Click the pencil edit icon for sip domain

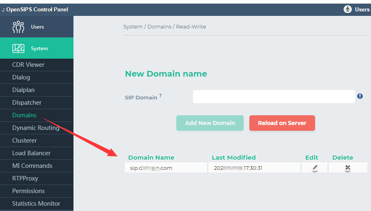coord(315,168)
